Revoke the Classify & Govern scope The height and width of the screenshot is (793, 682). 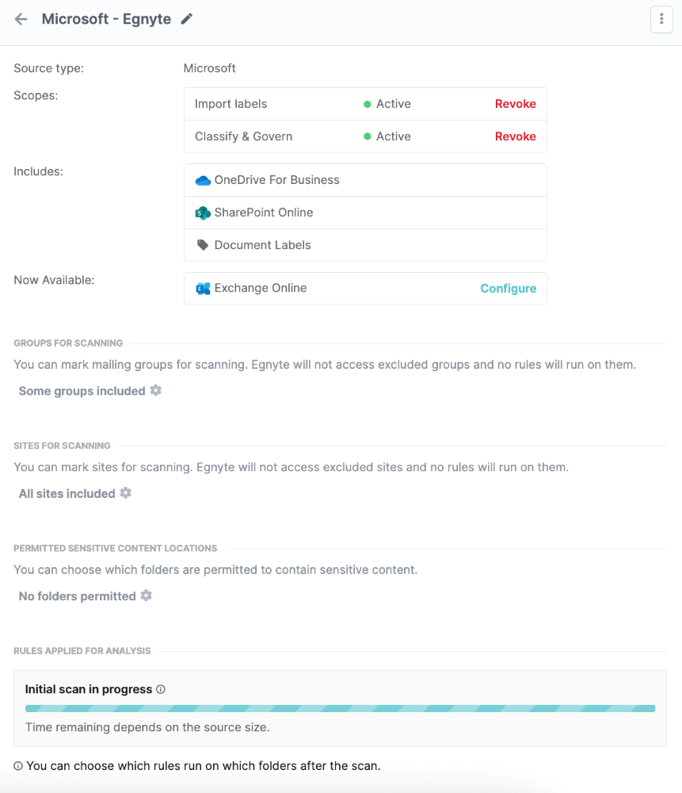click(x=515, y=136)
